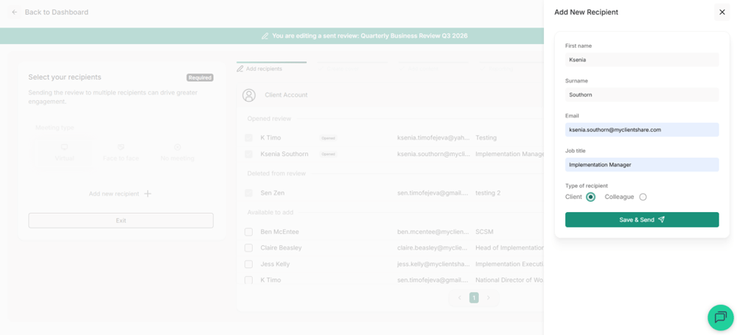The height and width of the screenshot is (335, 737).
Task: Click the testing 2 job title text
Action: (488, 193)
